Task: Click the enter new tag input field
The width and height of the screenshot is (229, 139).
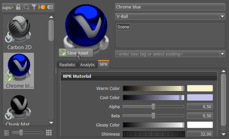Action: 167,54
